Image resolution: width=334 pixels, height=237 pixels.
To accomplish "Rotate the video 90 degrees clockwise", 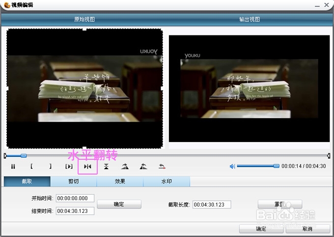I will (x=125, y=166).
